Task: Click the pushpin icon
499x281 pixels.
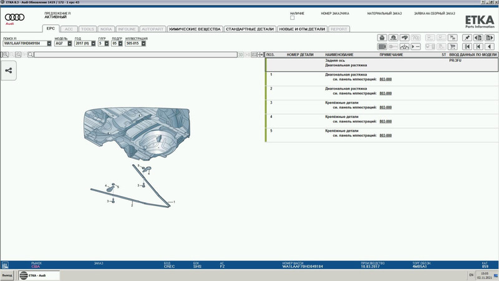Action: click(x=467, y=37)
